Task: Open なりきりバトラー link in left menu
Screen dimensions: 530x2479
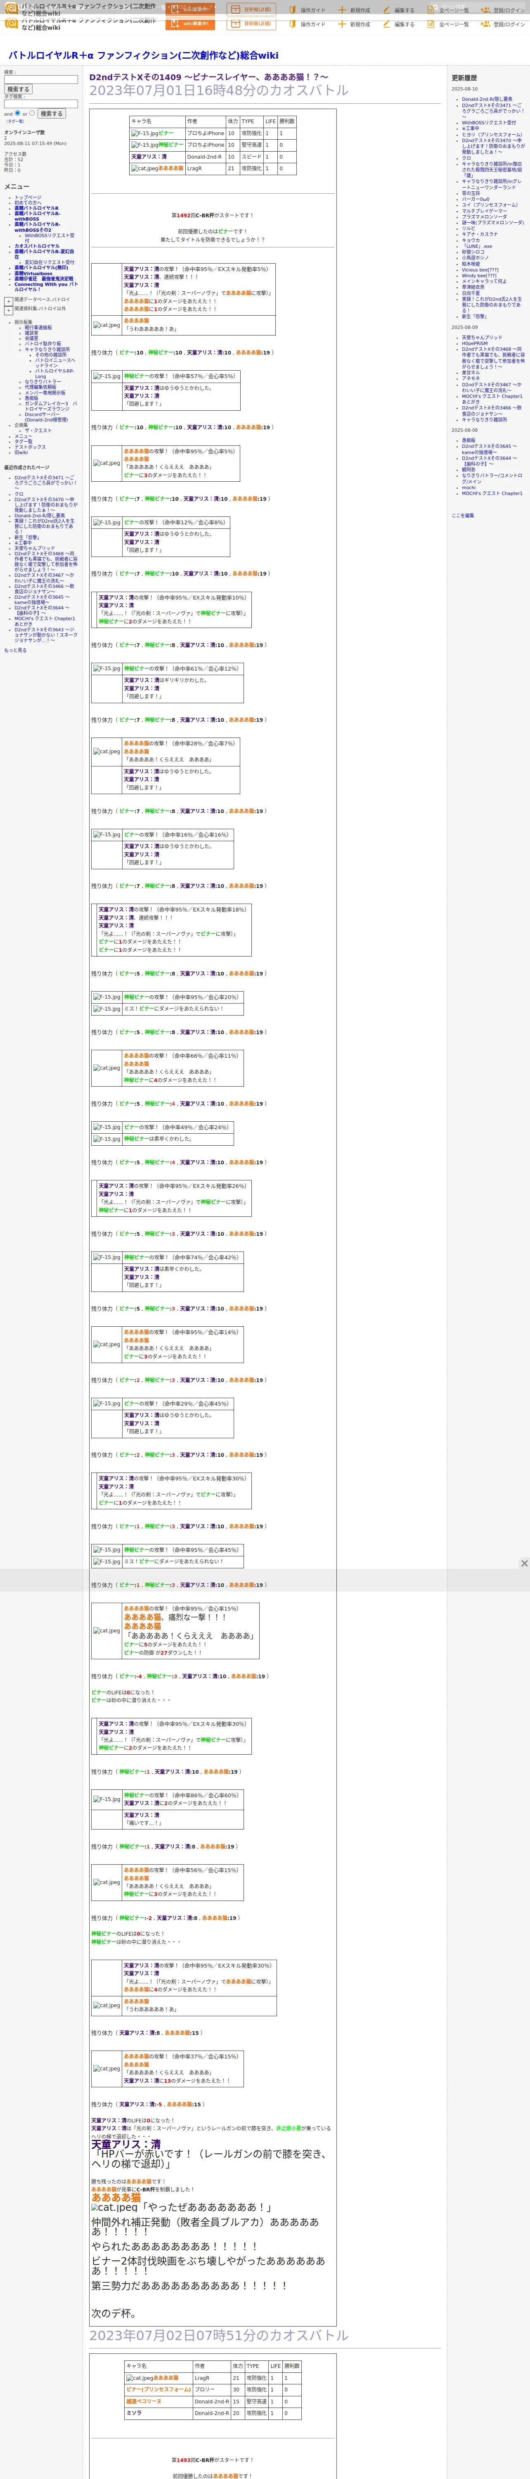Action: 43,382
